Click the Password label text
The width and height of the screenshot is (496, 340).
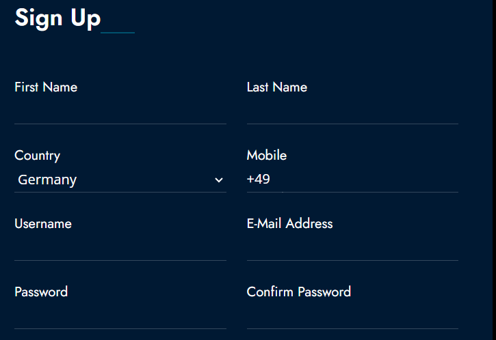click(x=41, y=292)
